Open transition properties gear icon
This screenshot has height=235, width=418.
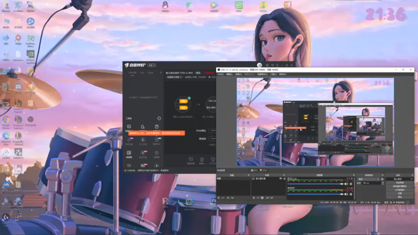[382, 179]
